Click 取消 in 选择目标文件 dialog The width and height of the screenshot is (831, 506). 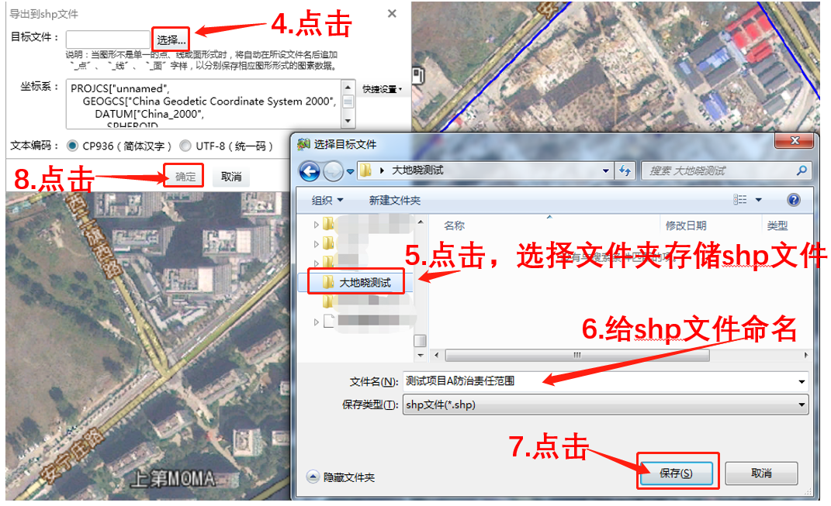(x=761, y=473)
